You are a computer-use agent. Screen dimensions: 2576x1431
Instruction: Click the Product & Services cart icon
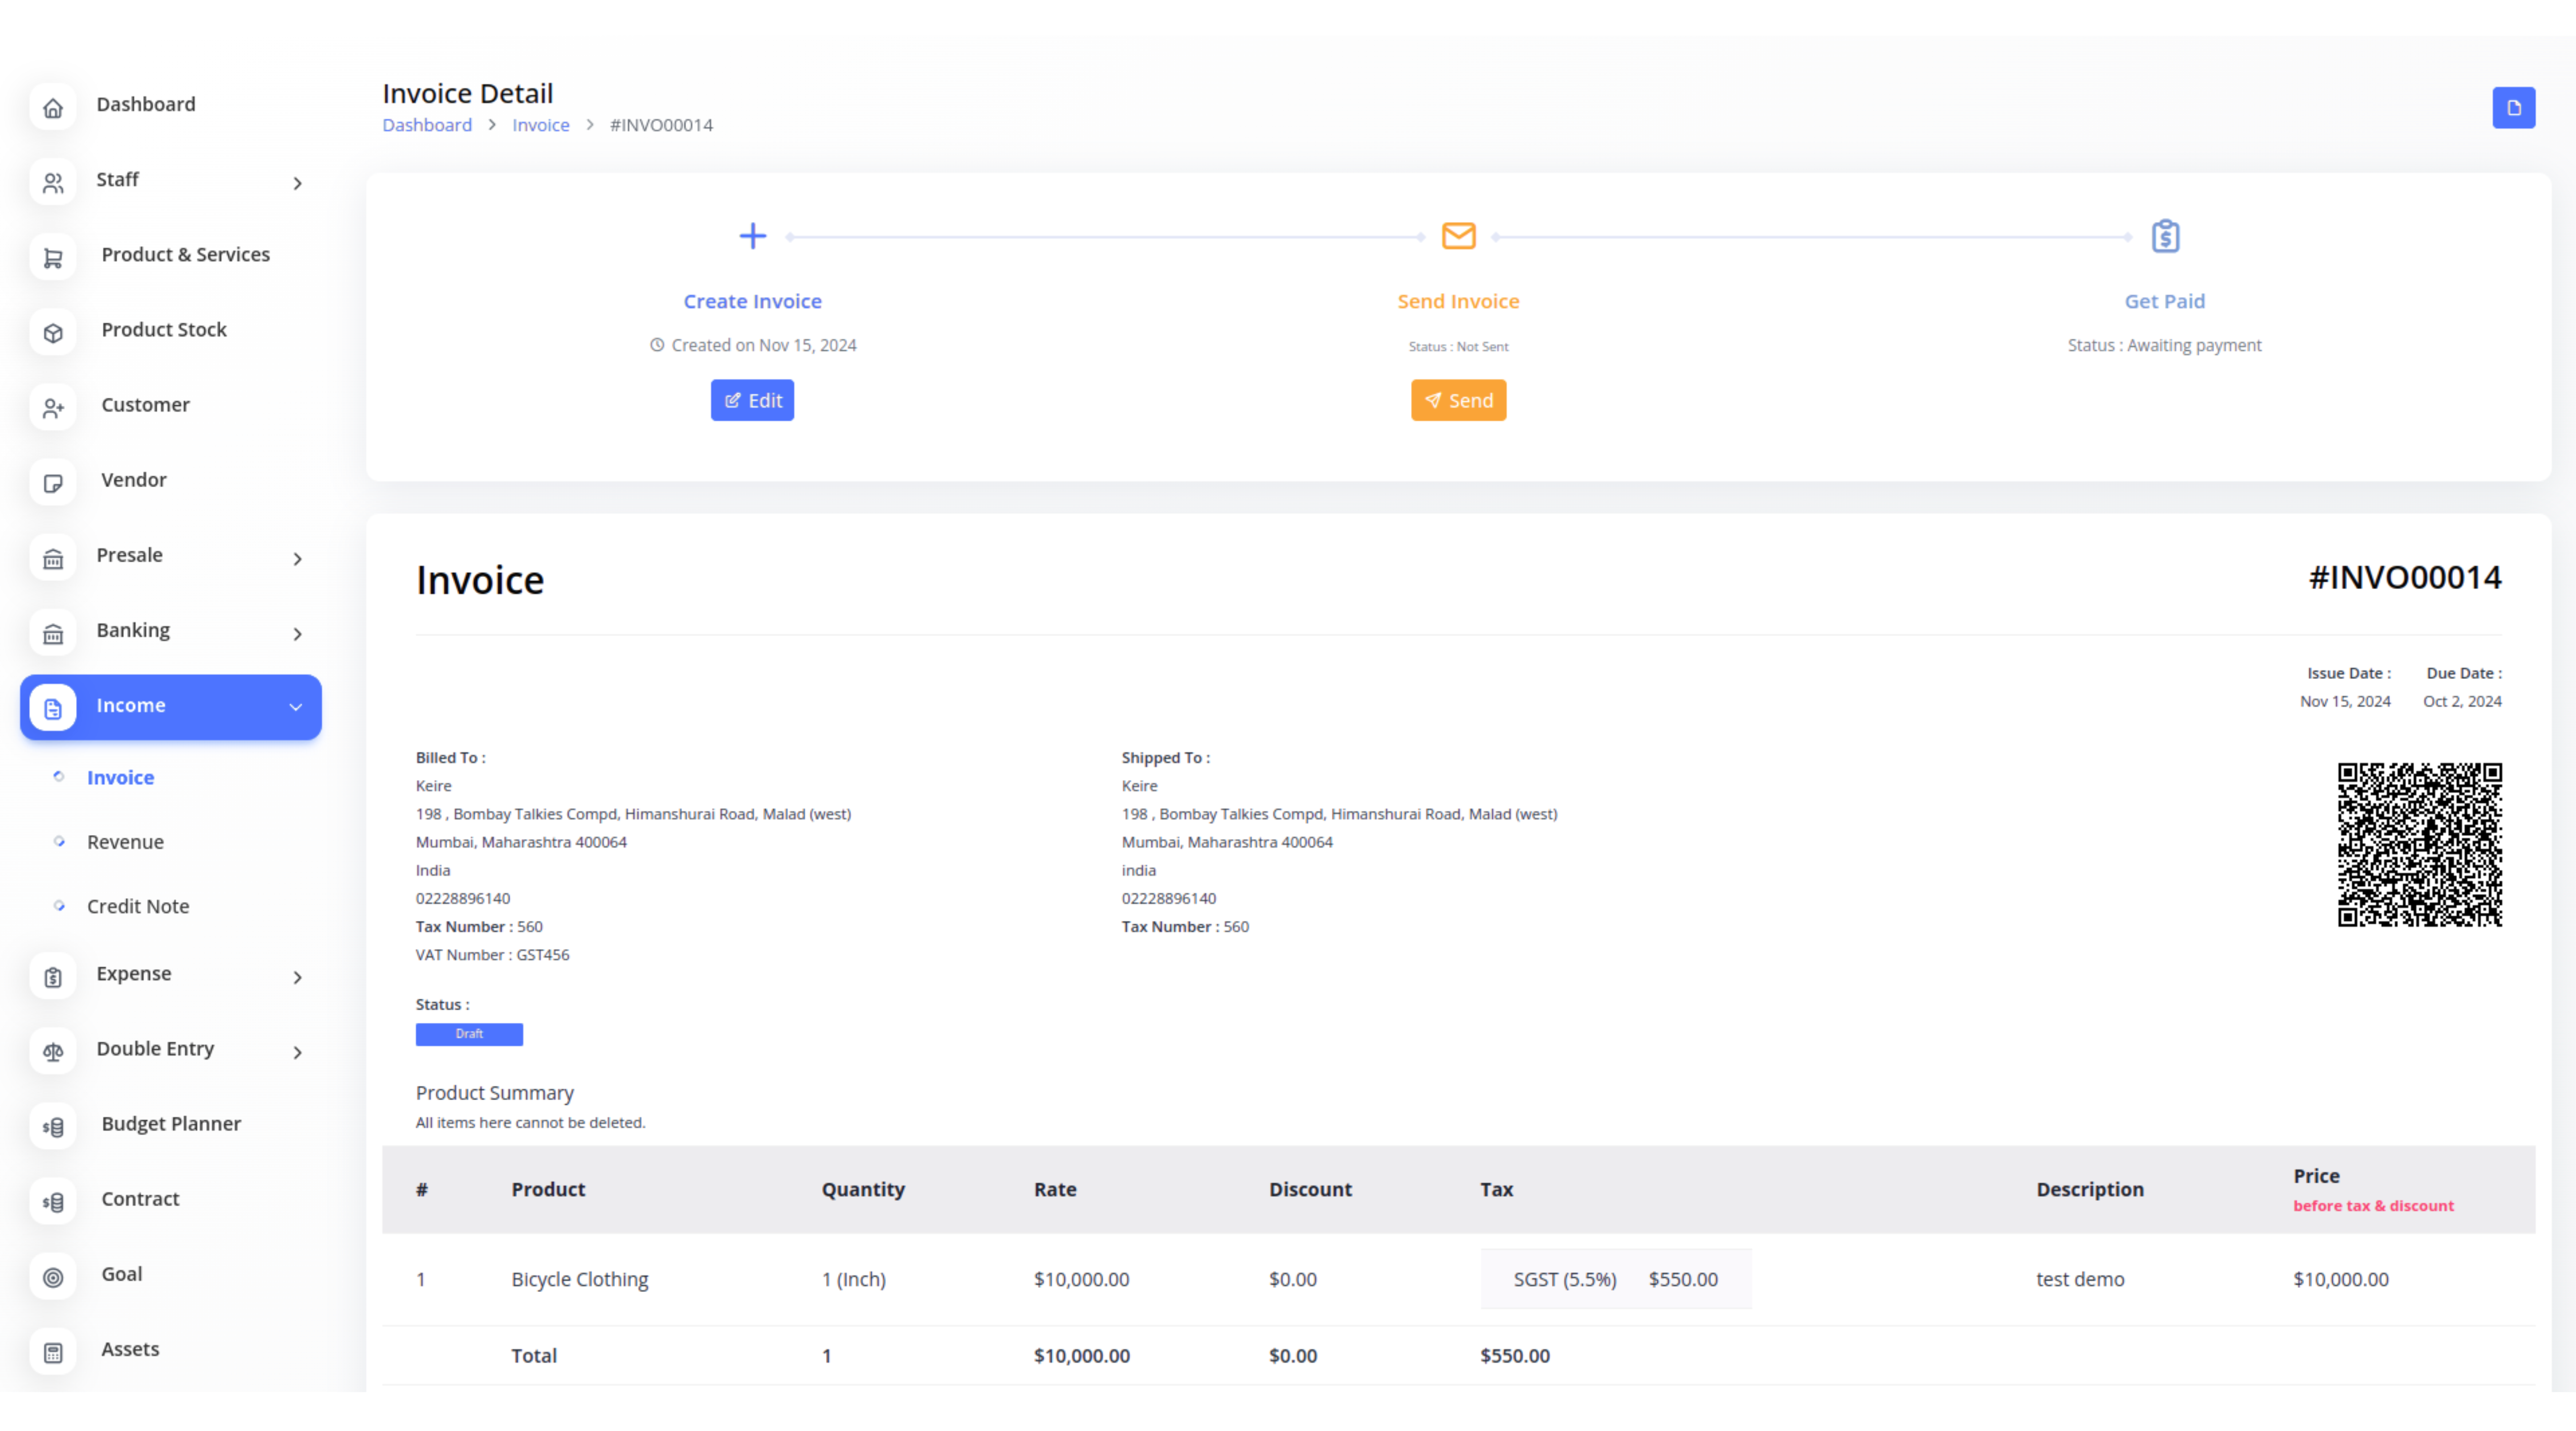(53, 258)
